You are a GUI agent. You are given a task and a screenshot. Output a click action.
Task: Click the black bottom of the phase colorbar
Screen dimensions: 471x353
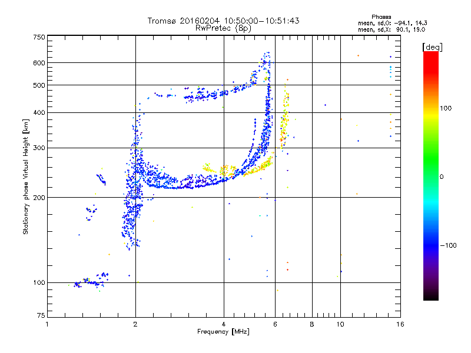[431, 296]
